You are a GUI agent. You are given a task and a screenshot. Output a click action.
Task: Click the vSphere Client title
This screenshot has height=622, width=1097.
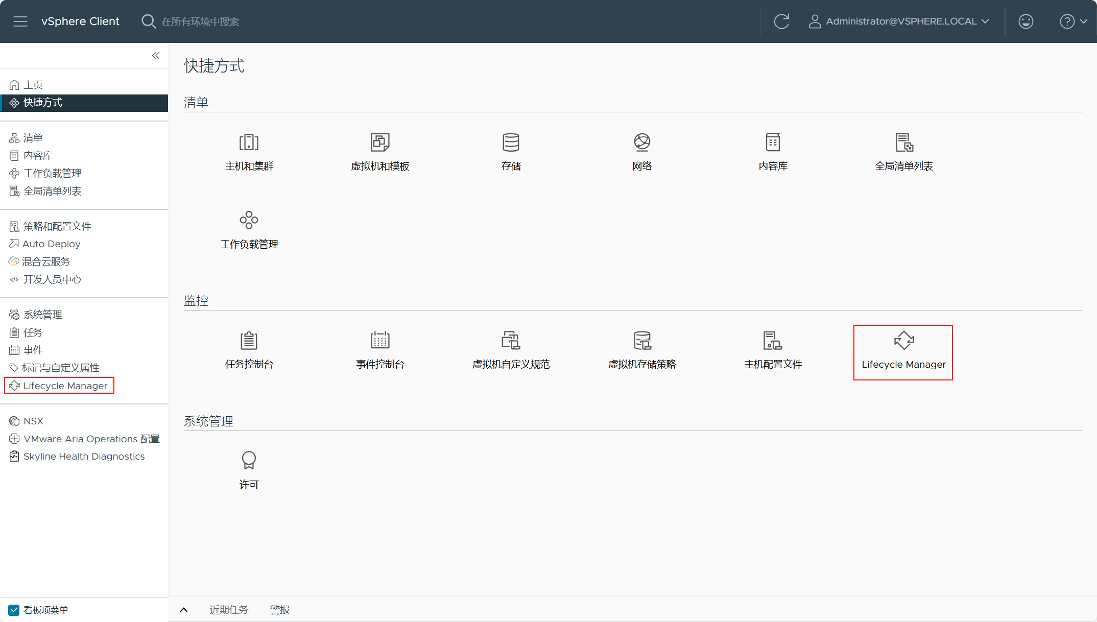[x=80, y=21]
